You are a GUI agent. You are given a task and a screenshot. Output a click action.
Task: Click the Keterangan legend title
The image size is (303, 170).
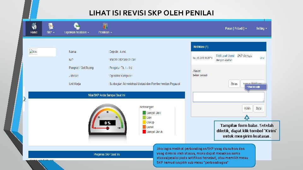pos(147,107)
